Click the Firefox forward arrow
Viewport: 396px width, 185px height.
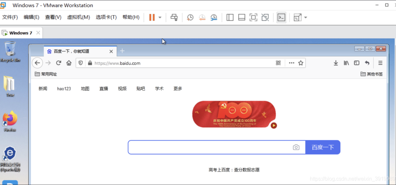tap(48, 63)
